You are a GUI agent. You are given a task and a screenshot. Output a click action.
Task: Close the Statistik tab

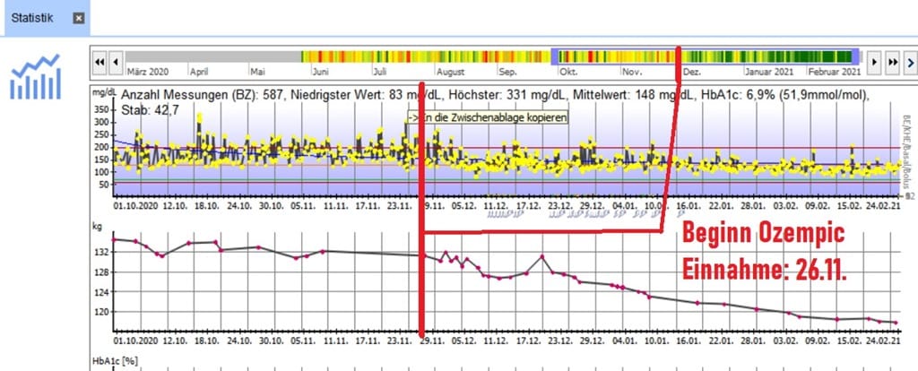coord(79,18)
